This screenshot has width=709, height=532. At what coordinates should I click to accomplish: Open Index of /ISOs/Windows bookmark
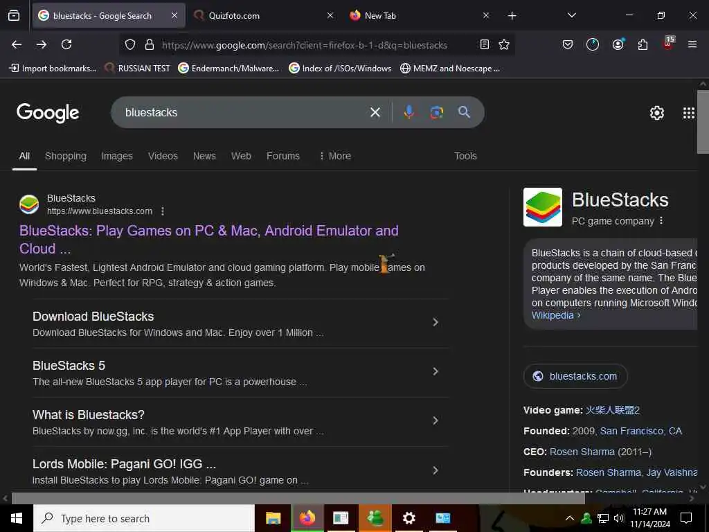340,69
